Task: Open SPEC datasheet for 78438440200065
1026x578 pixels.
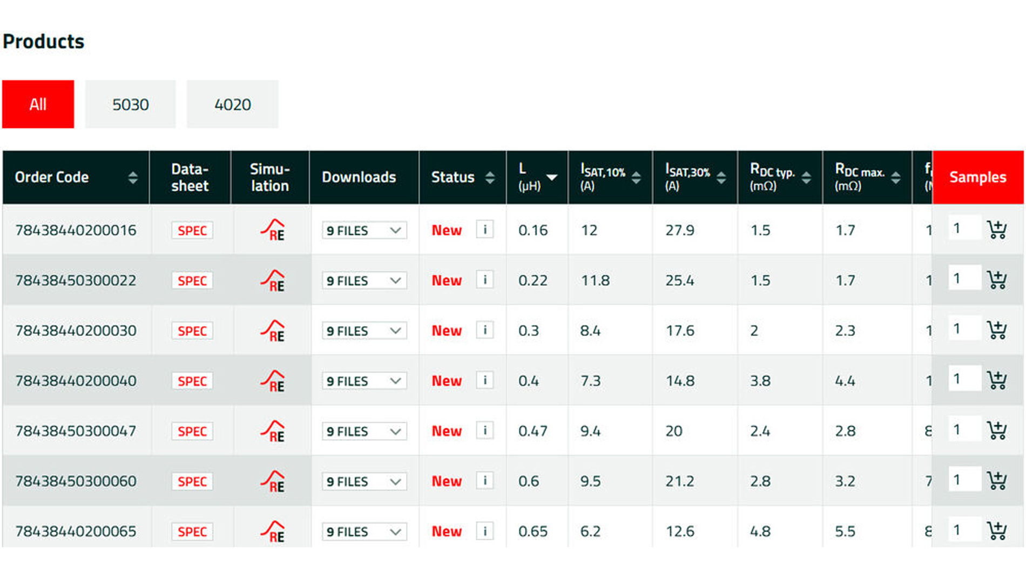Action: (x=192, y=532)
